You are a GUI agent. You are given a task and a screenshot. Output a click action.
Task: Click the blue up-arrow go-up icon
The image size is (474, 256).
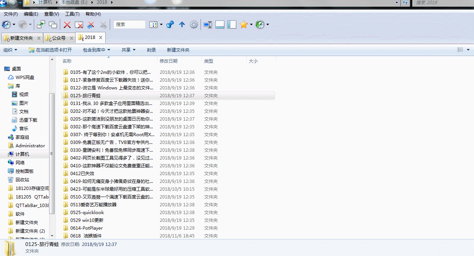coord(182,25)
